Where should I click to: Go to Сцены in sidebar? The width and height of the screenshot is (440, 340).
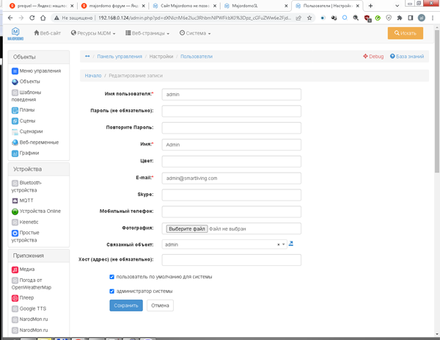pos(27,120)
